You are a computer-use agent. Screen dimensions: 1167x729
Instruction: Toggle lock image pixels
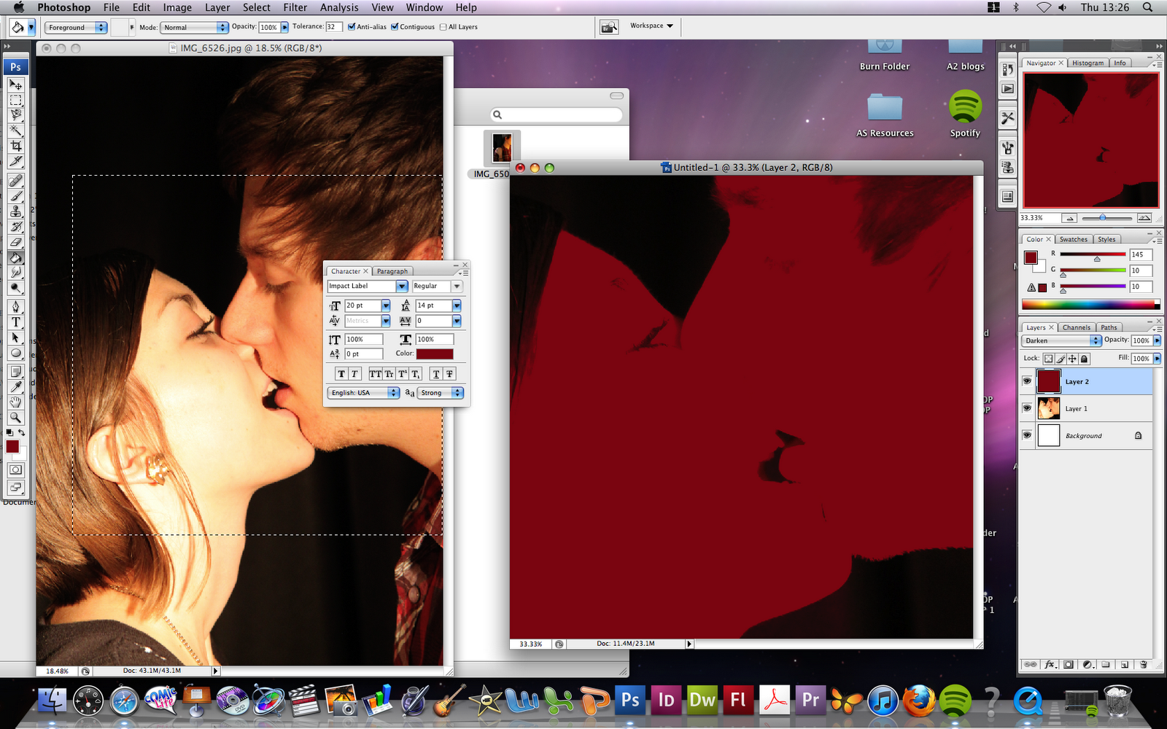(1061, 359)
